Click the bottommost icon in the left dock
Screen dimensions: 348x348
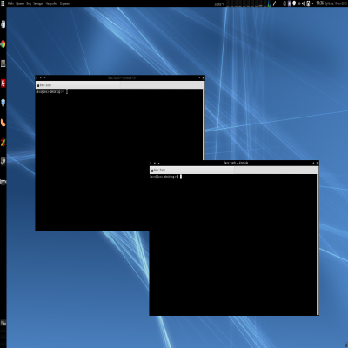3,323
